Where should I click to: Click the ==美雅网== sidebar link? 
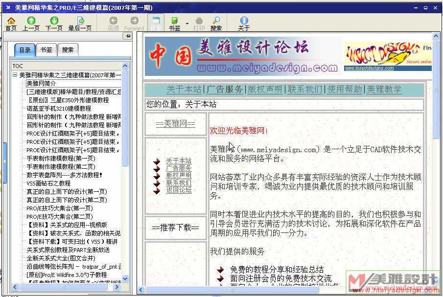coord(175,124)
